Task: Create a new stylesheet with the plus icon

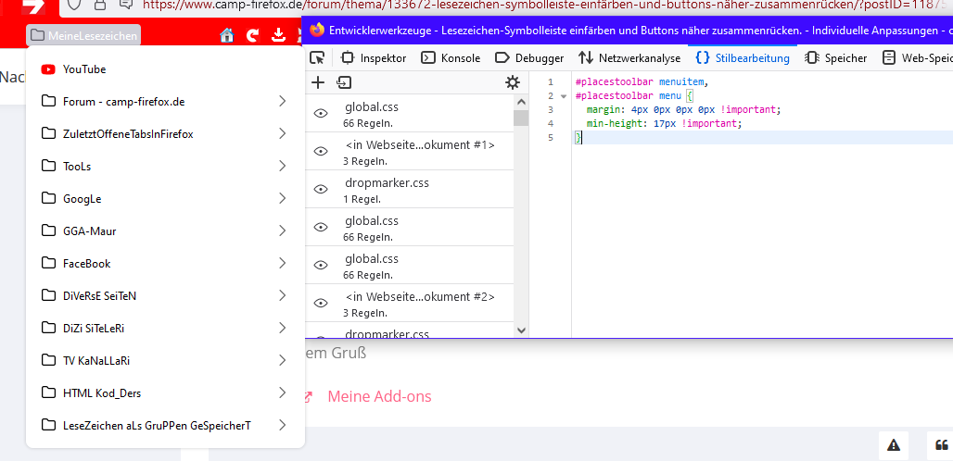Action: [318, 82]
